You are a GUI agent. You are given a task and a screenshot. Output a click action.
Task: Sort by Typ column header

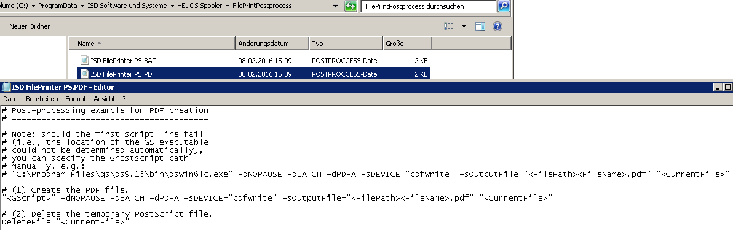[346, 44]
